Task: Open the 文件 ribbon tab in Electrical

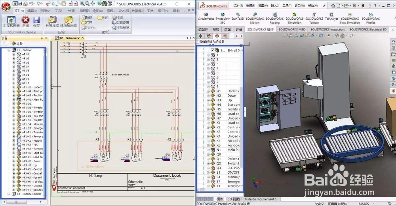Action: [19, 11]
